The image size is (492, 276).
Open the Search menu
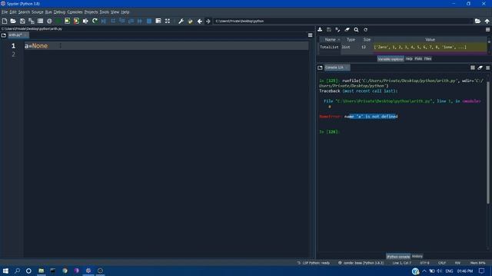click(x=24, y=12)
